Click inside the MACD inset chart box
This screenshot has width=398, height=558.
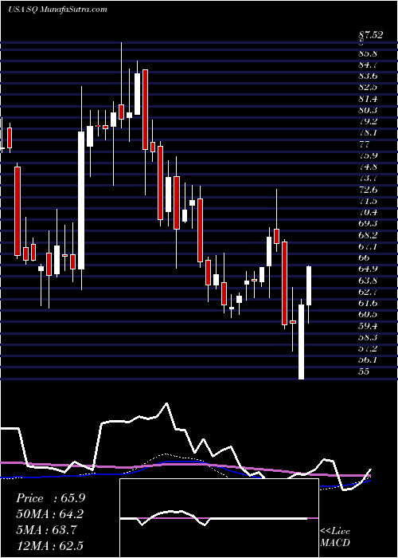(219, 518)
